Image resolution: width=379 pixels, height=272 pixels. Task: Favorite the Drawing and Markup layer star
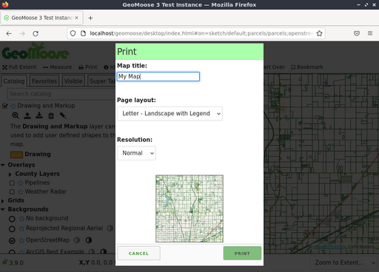pos(13,106)
